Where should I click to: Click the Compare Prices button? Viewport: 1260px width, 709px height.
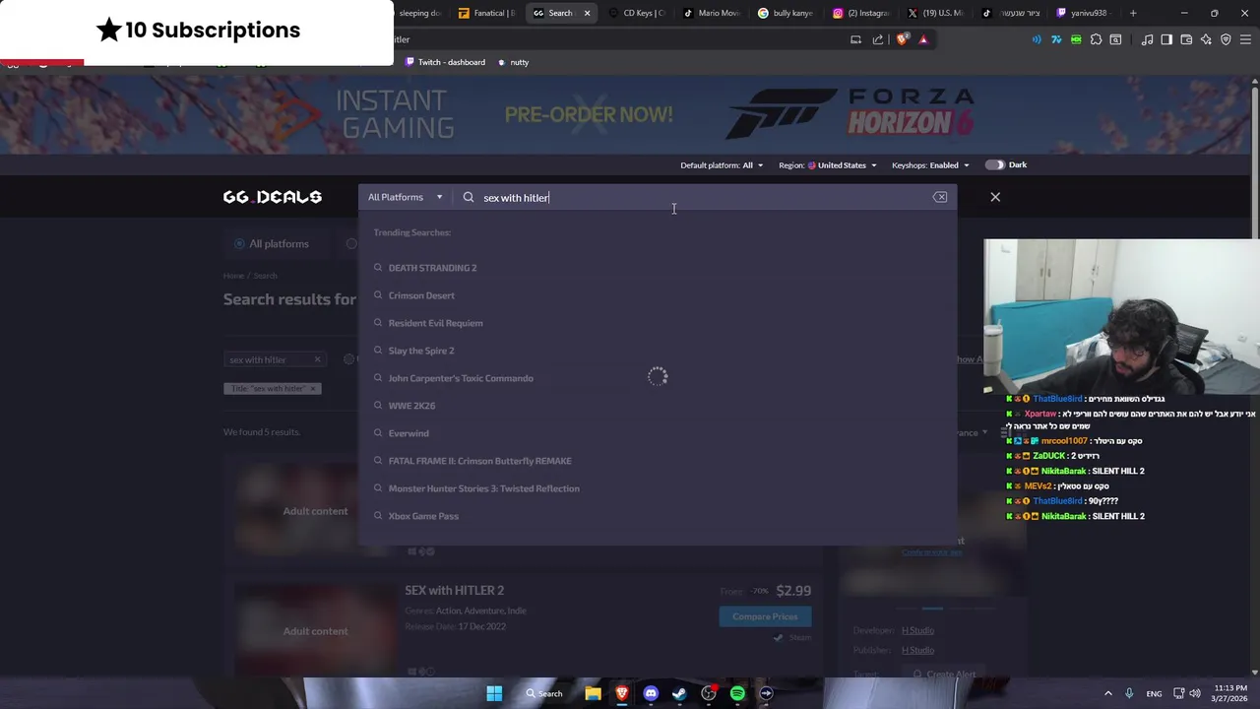point(765,616)
